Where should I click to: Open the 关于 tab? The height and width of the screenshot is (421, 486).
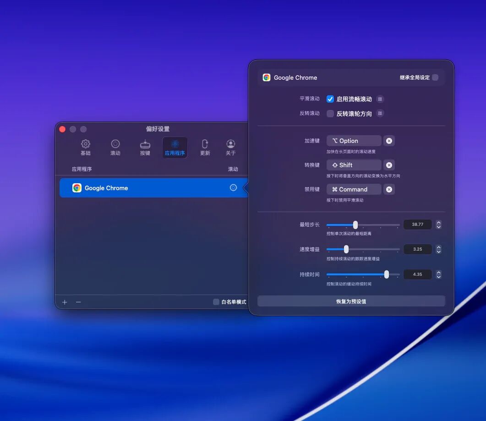point(230,147)
